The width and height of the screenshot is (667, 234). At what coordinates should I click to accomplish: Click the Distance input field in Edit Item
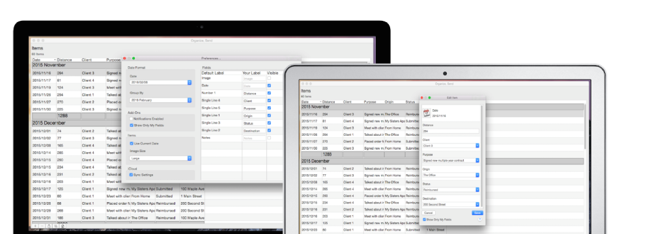[x=451, y=131]
